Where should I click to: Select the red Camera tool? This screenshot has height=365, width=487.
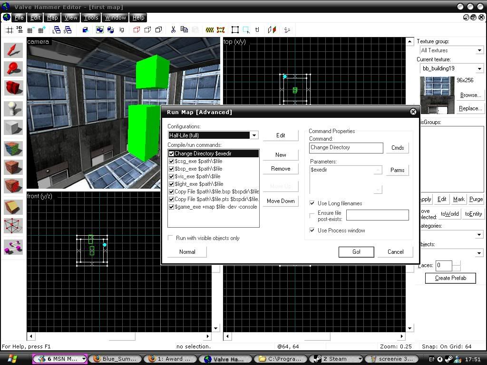pyautogui.click(x=13, y=87)
